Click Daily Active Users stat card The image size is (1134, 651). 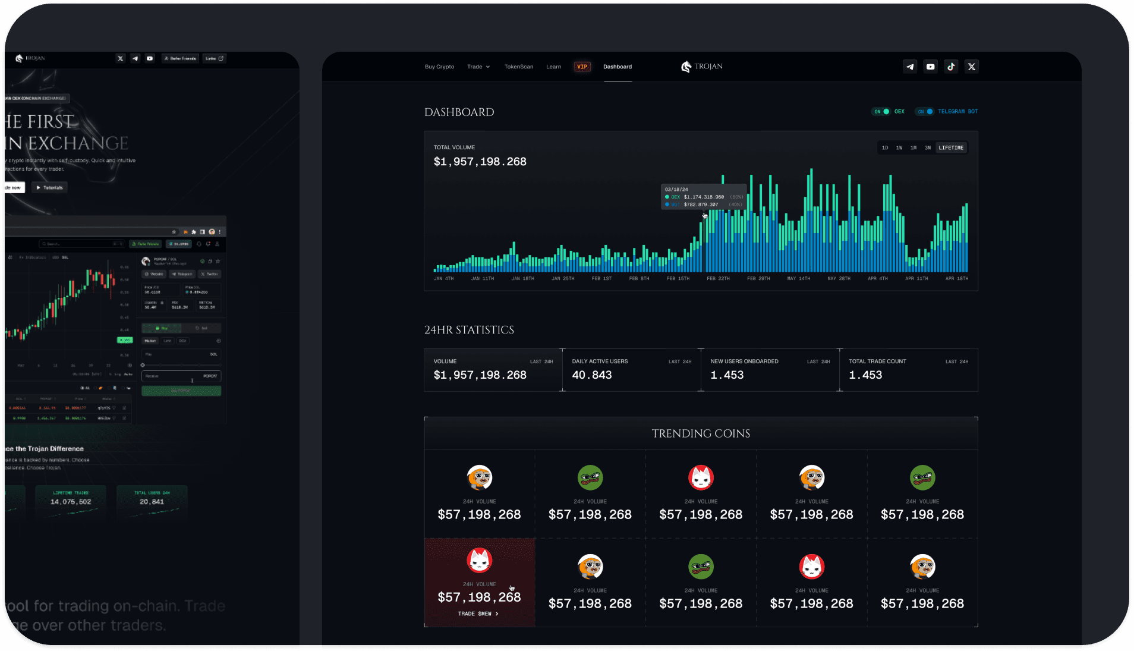(632, 370)
